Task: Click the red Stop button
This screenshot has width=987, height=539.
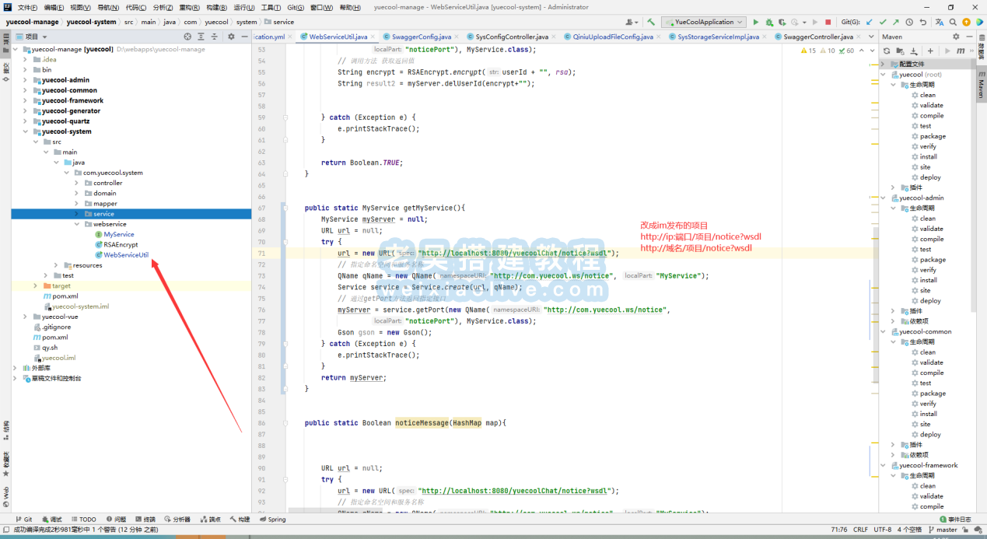Action: point(828,23)
